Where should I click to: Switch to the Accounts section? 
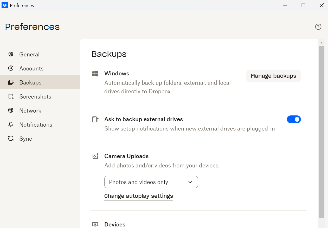[31, 68]
